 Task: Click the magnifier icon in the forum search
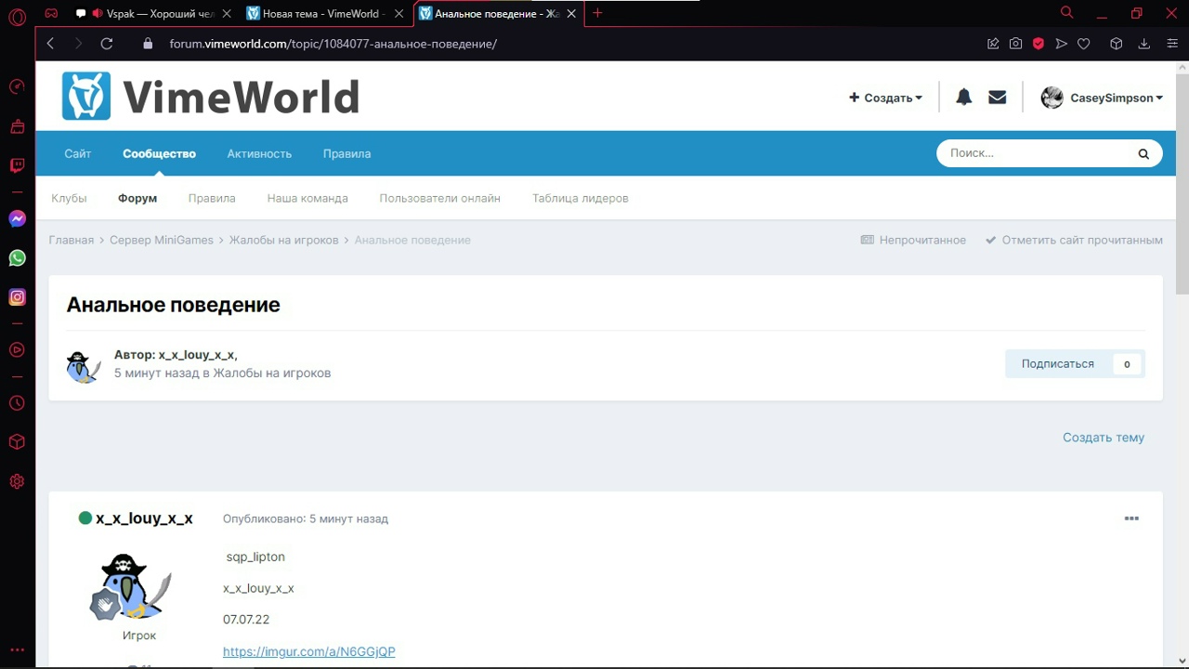1143,153
